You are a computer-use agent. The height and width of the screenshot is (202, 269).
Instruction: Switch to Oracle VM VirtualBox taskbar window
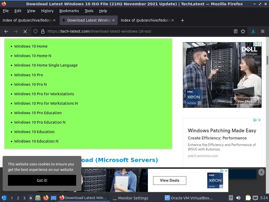tap(189, 198)
